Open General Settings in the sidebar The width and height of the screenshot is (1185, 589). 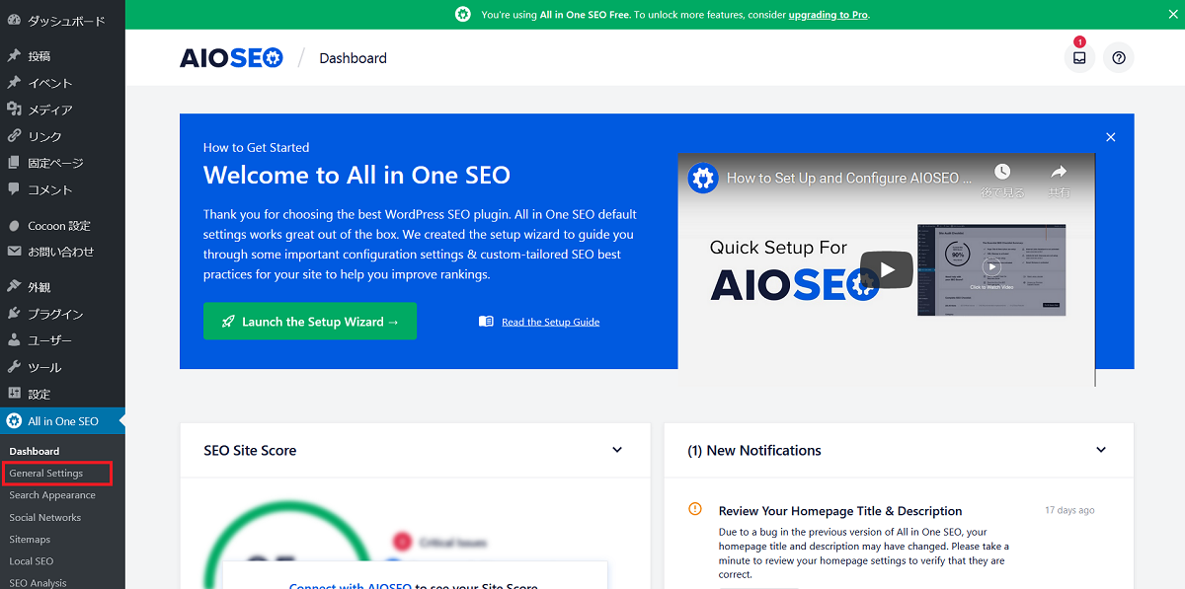pos(46,474)
